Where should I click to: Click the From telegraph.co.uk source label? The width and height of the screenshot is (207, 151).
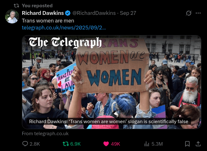coord(45,134)
